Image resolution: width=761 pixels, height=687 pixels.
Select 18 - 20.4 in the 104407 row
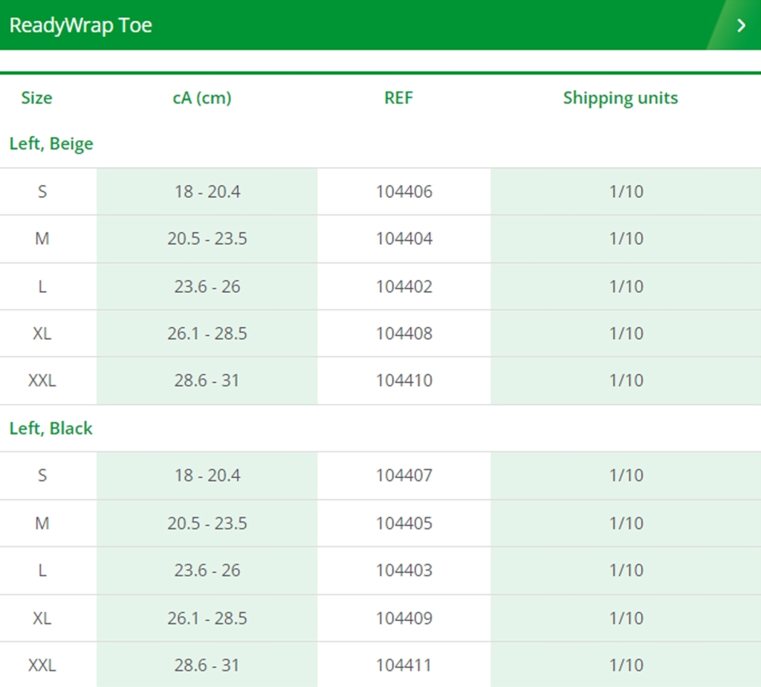[x=207, y=475]
